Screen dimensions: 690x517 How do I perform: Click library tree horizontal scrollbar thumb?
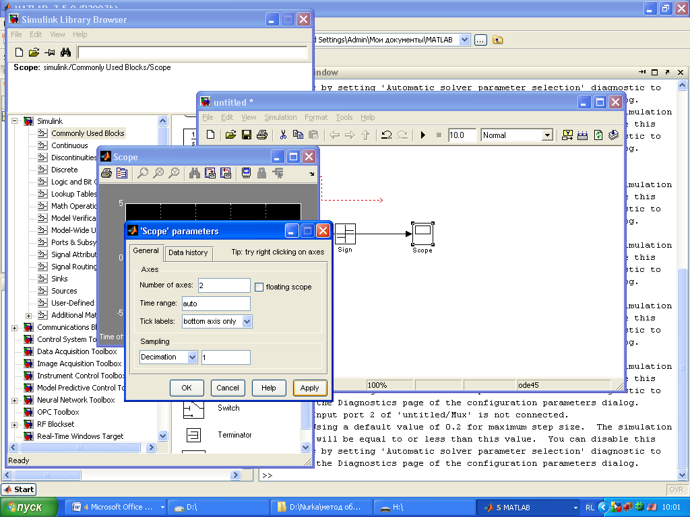click(80, 448)
